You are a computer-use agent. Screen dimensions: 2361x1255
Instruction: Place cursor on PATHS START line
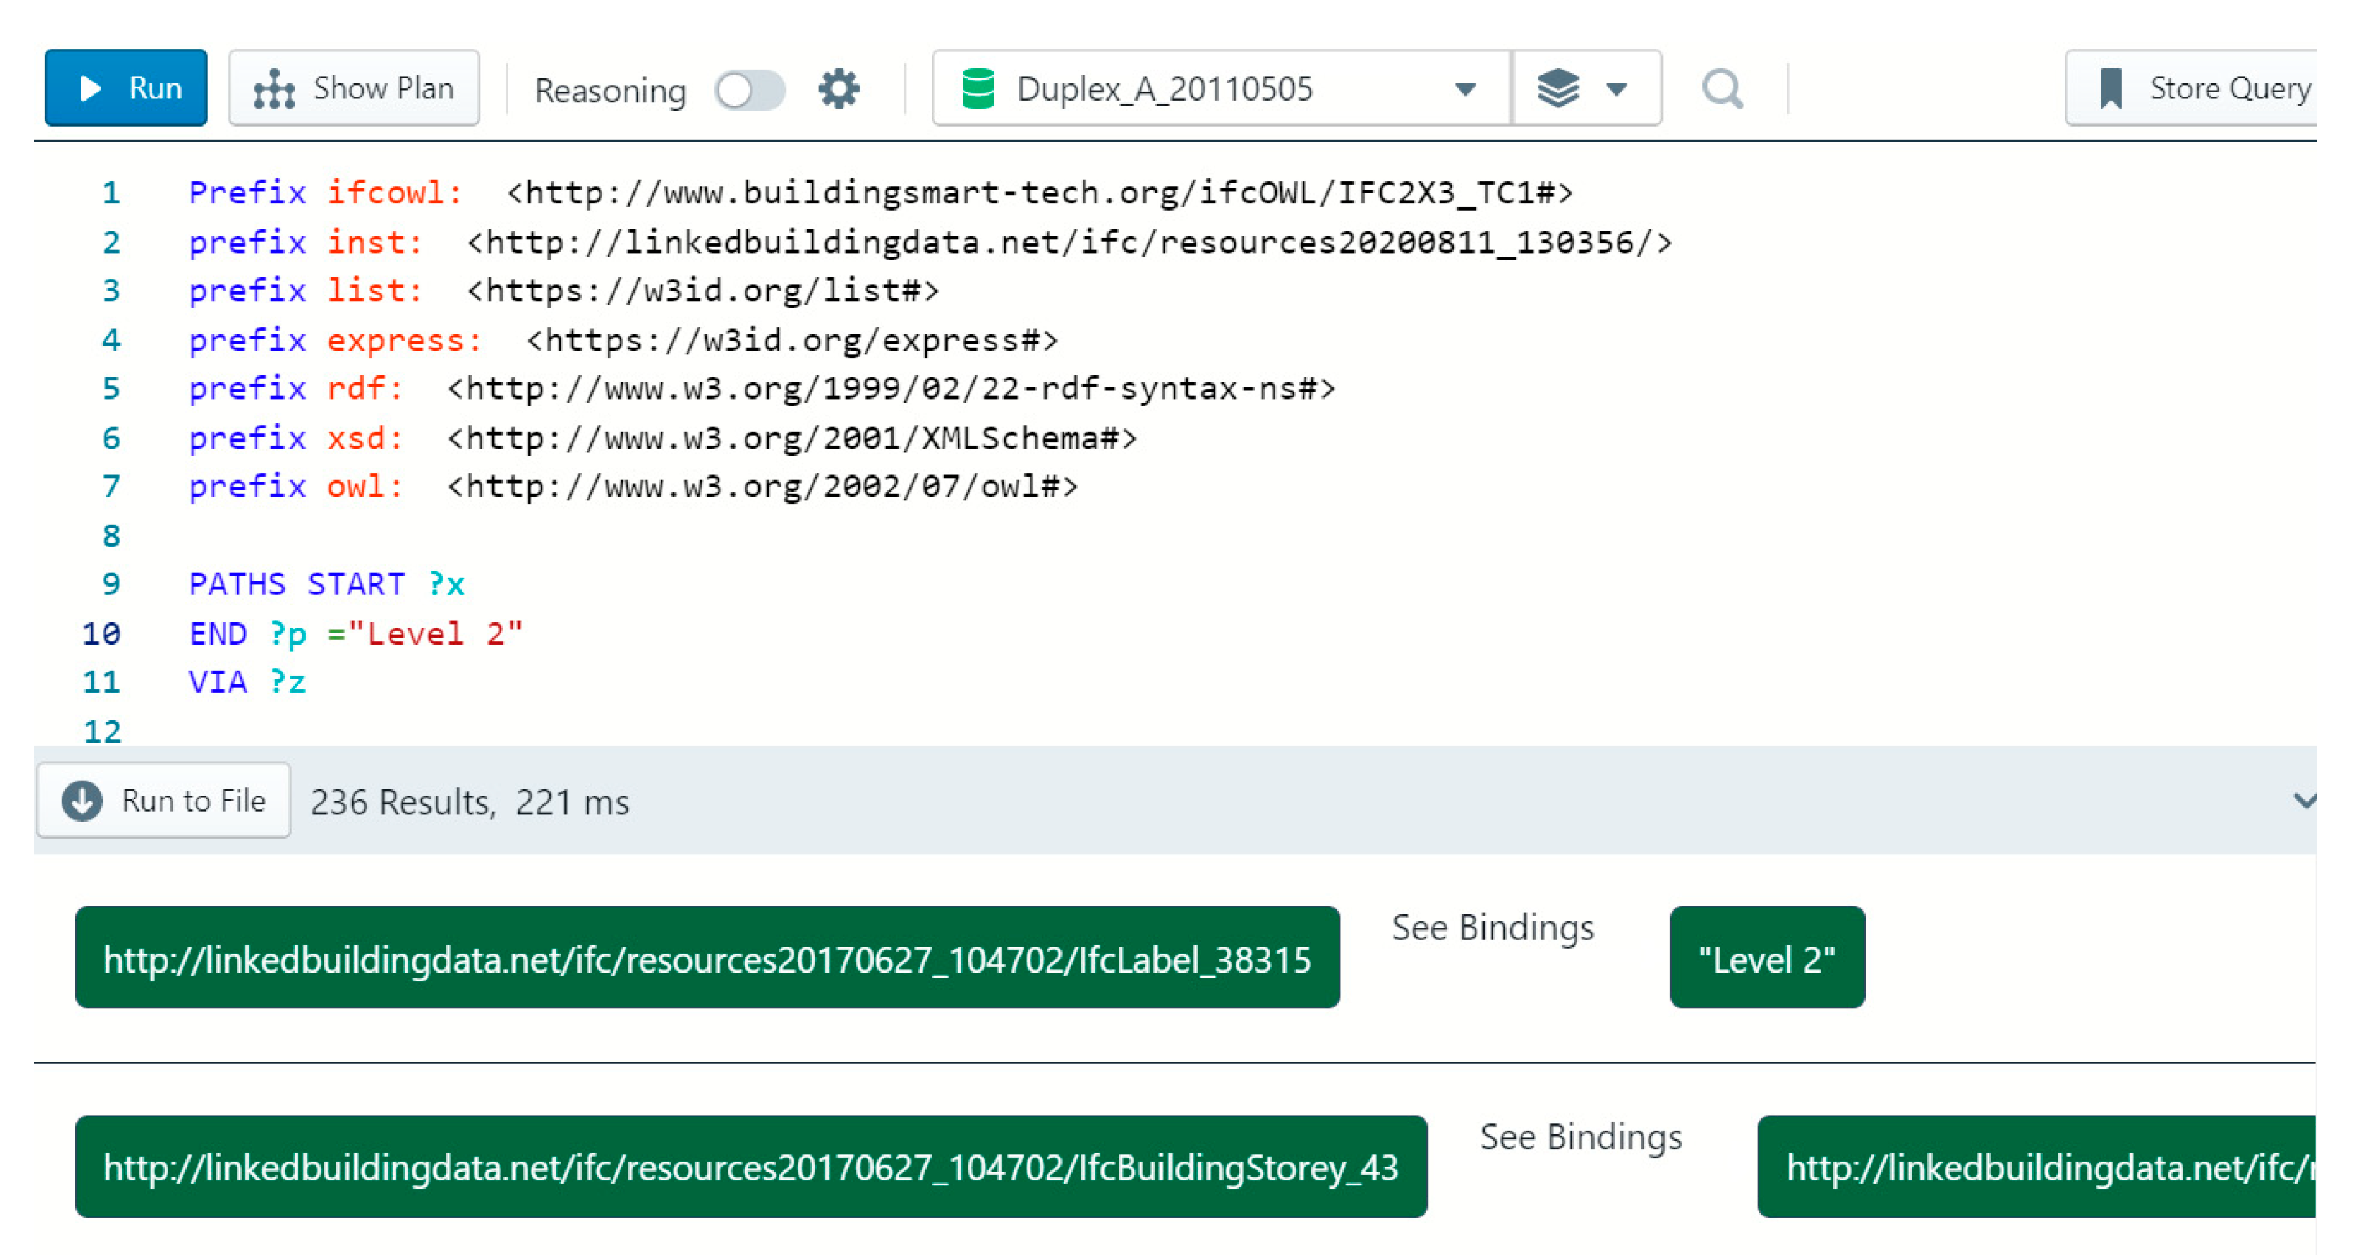click(x=326, y=584)
